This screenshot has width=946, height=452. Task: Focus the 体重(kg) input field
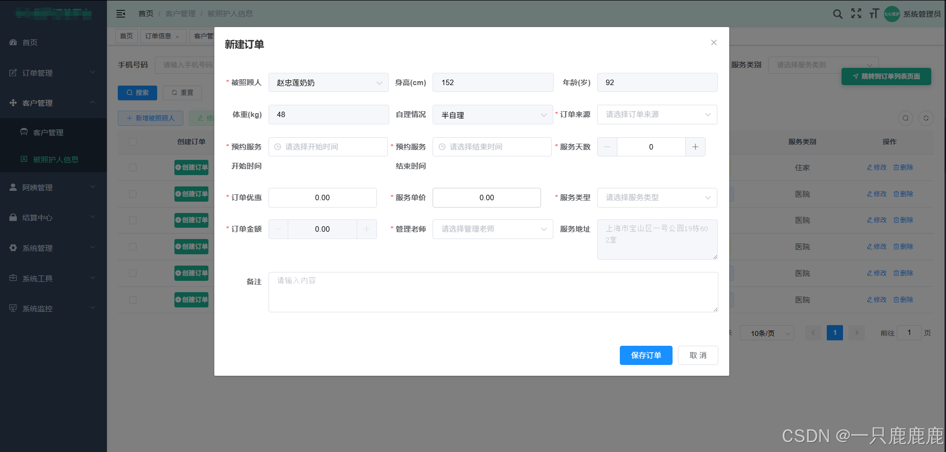[x=329, y=115]
